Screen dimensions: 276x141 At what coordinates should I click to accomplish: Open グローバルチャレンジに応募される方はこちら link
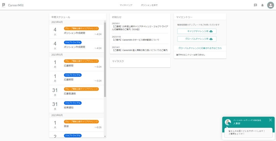click(x=200, y=48)
